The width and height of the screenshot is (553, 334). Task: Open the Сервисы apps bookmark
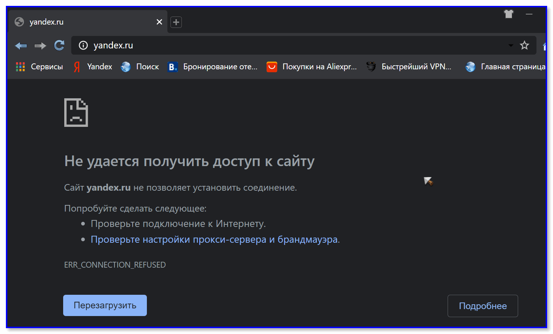(x=39, y=67)
